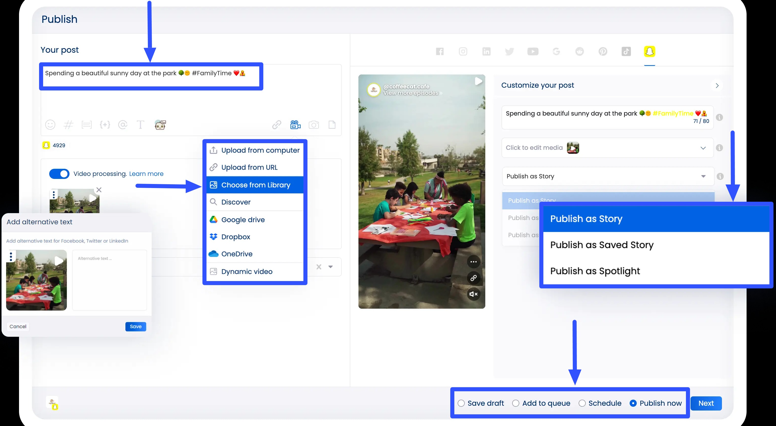
Task: Select the TikTok network preview icon
Action: coord(626,51)
